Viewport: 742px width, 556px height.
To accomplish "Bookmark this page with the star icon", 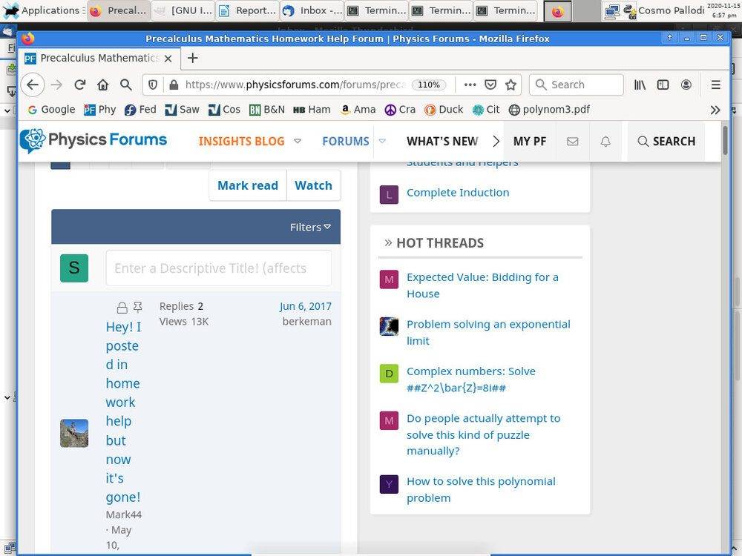I will 511,85.
